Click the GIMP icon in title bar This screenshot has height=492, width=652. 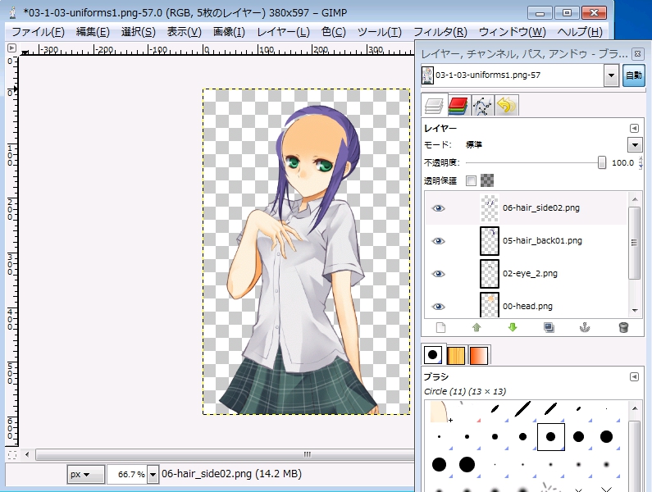point(13,12)
